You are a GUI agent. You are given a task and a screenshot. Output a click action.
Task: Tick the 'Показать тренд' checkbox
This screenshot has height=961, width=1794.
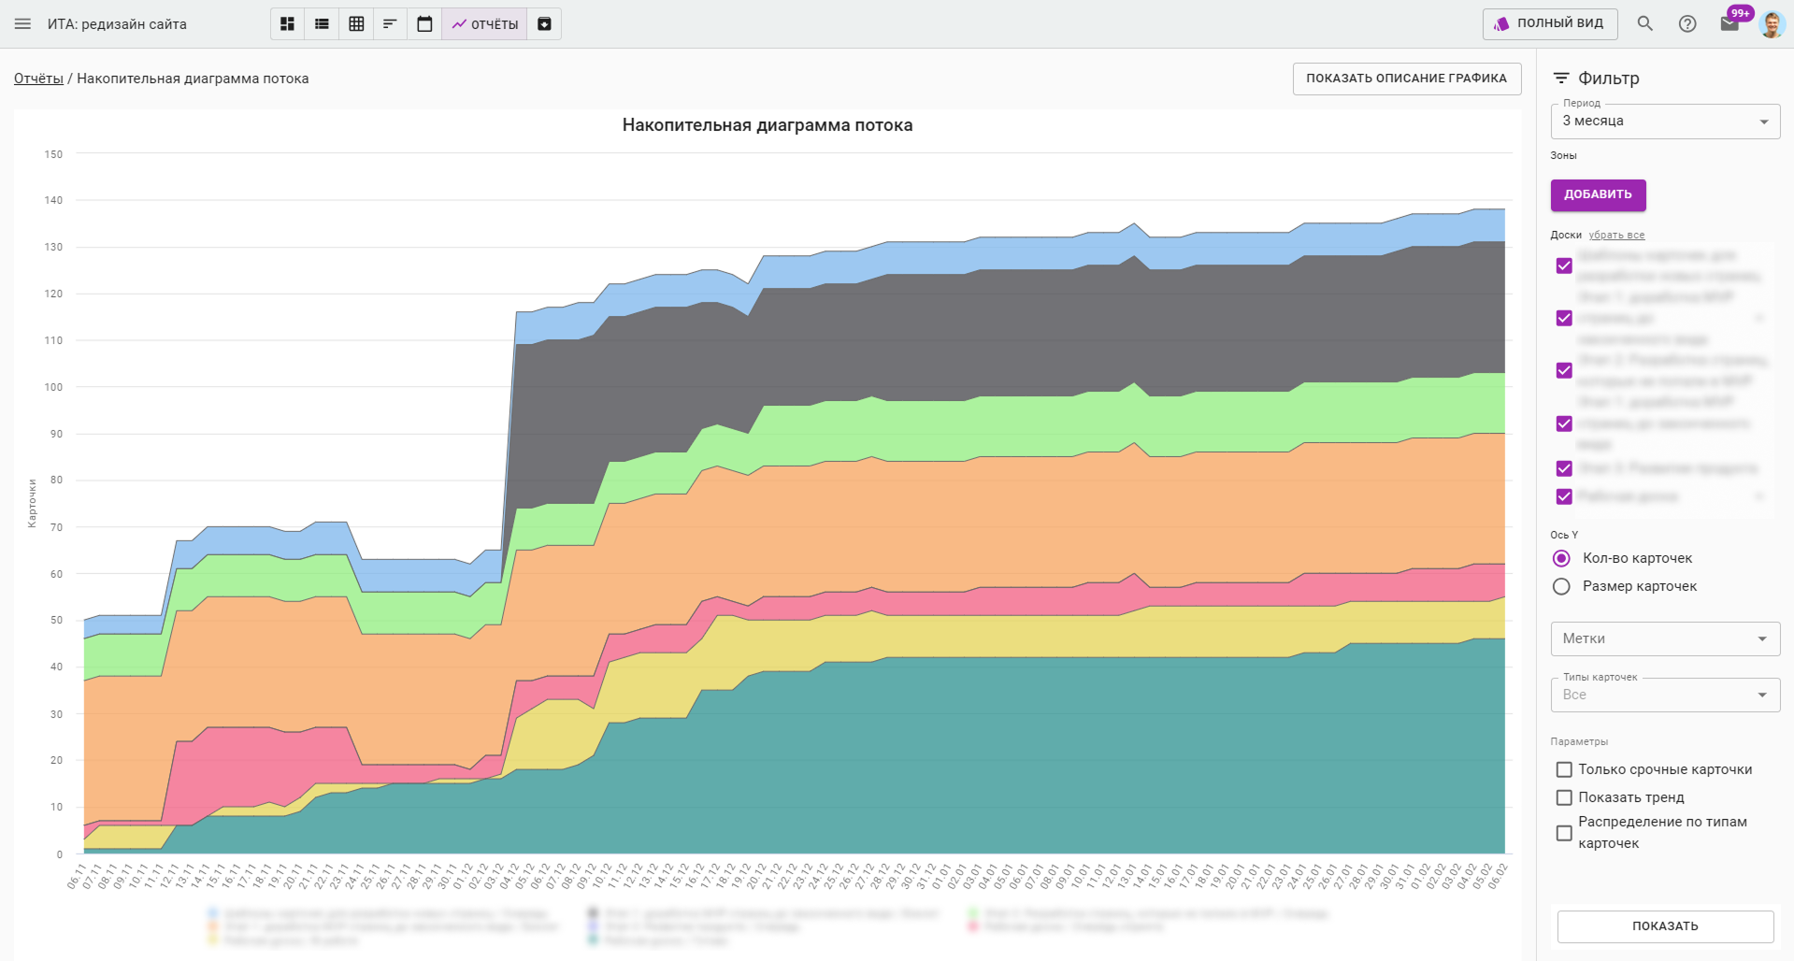click(1564, 797)
